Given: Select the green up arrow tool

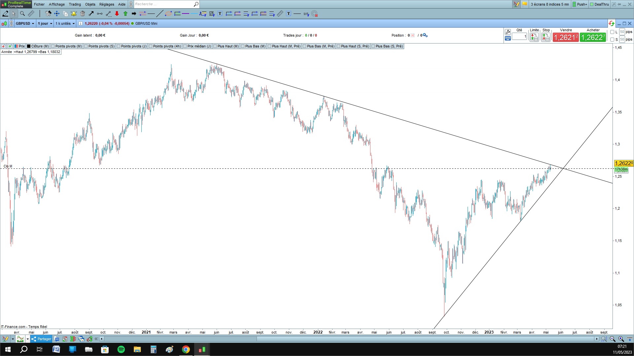Looking at the screenshot, I should [x=125, y=14].
